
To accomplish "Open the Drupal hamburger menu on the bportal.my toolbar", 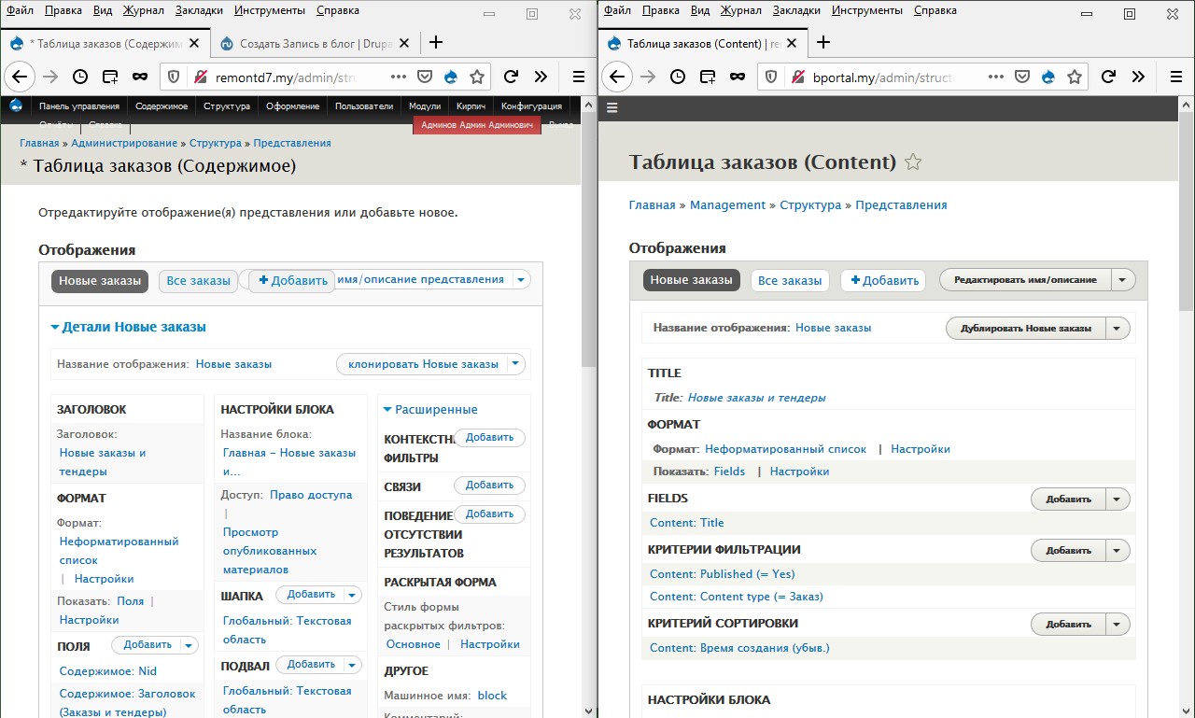I will 612,107.
